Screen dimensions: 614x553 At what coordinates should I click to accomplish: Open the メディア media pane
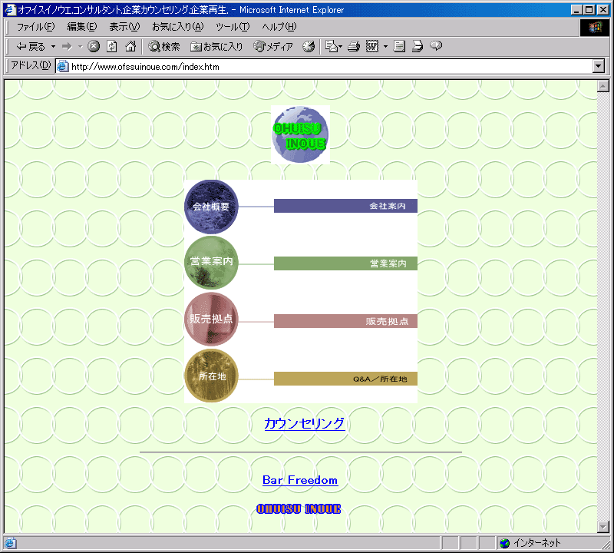click(273, 47)
